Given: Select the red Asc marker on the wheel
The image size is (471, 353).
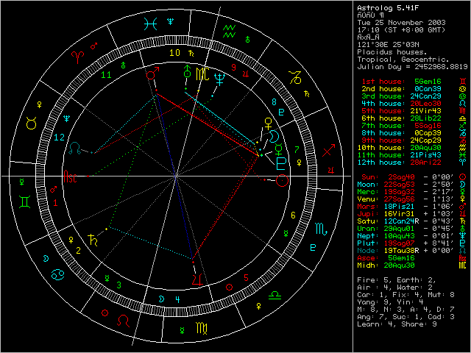Looking at the screenshot, I should (71, 176).
